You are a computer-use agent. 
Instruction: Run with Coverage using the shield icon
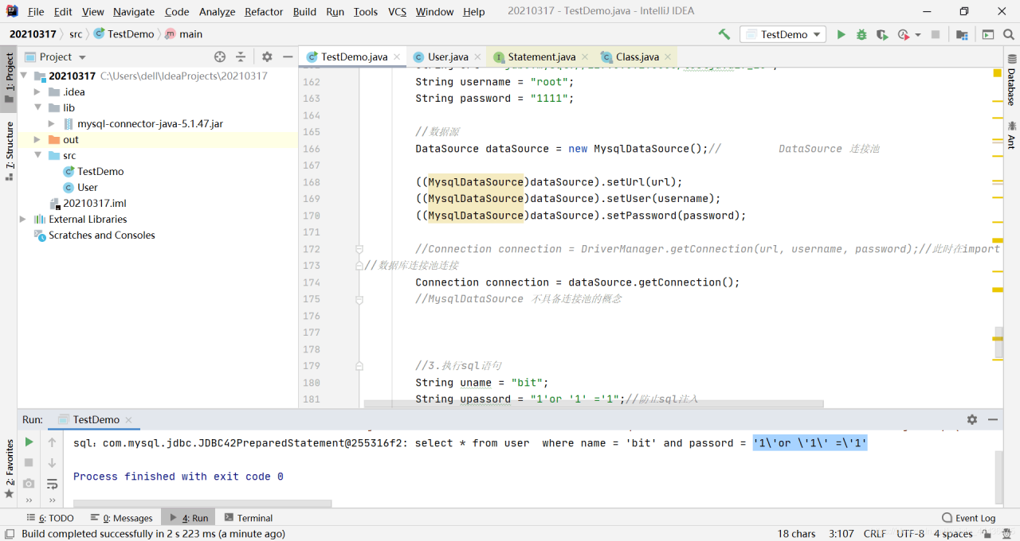click(x=881, y=34)
